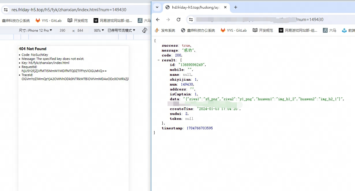
Task: Open the YYS · GitLab bookmark in the left window
Action: point(49,20)
